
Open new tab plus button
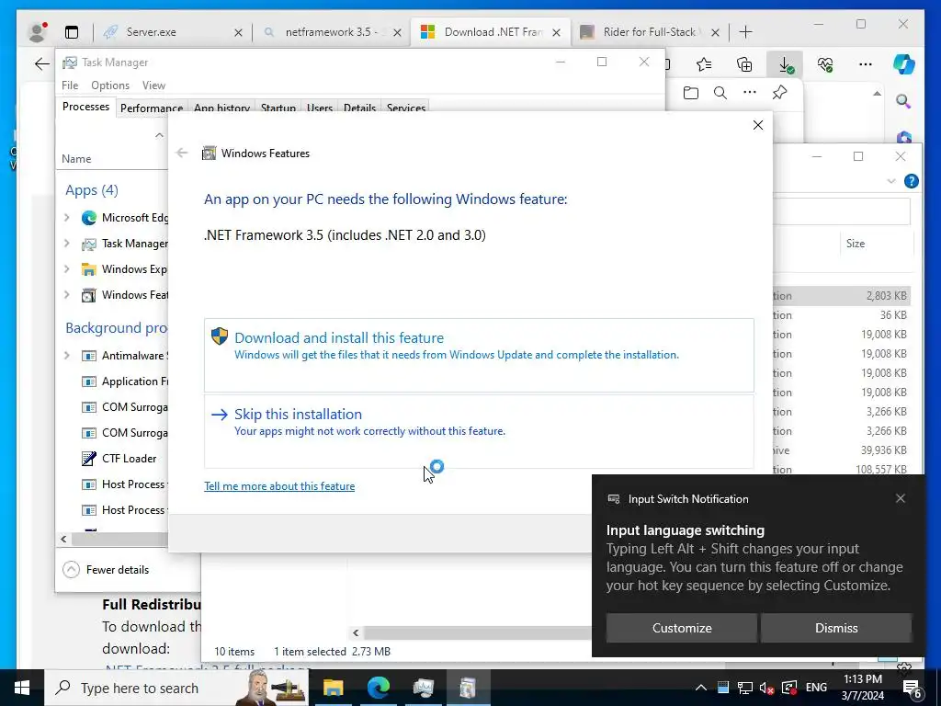click(x=746, y=32)
